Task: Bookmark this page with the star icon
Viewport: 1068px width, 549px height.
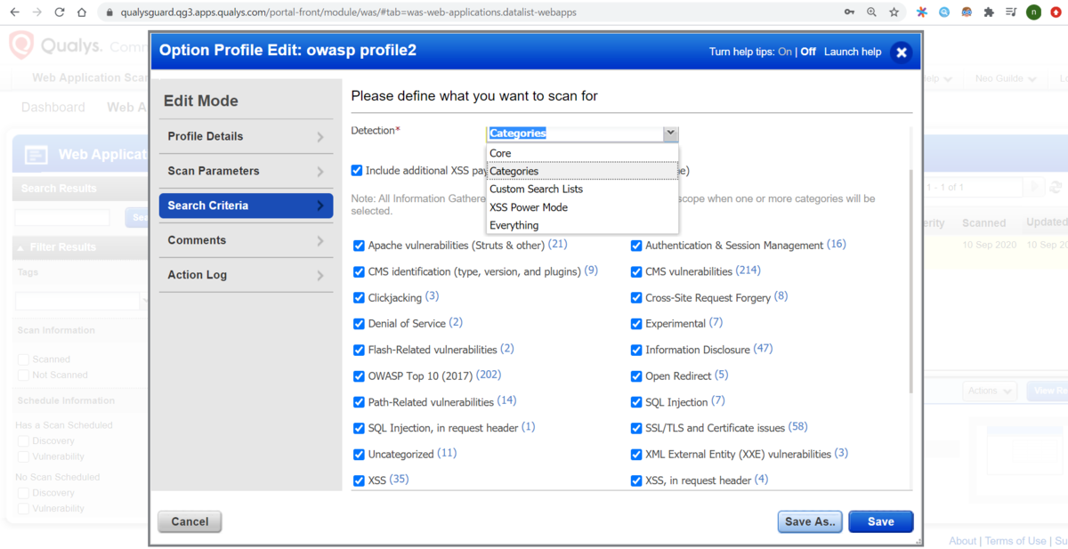Action: (894, 12)
